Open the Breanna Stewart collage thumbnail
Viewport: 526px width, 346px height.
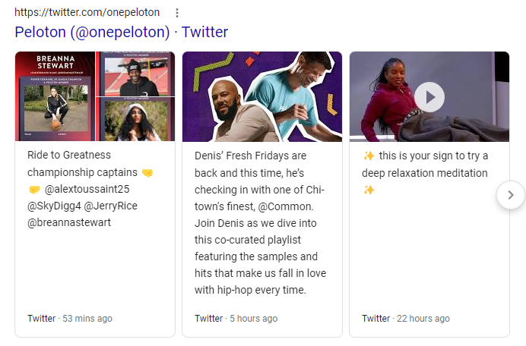(x=95, y=96)
